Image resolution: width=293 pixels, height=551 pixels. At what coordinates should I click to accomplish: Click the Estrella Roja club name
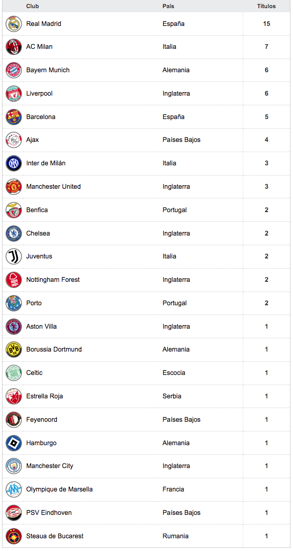(x=45, y=396)
